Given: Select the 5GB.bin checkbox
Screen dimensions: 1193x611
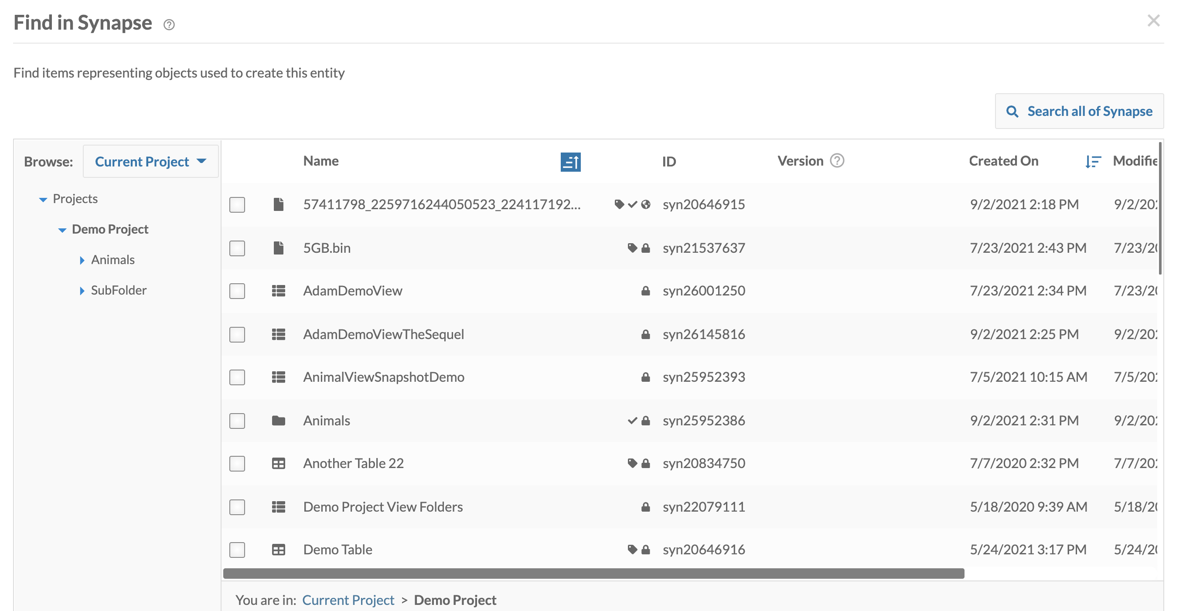Looking at the screenshot, I should point(237,248).
